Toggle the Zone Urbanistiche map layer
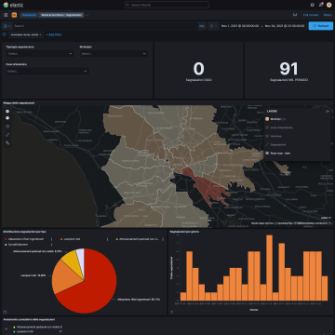 (x=279, y=127)
